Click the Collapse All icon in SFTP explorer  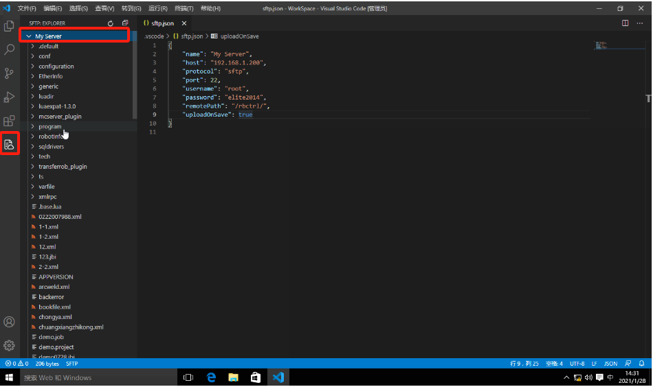tap(124, 23)
